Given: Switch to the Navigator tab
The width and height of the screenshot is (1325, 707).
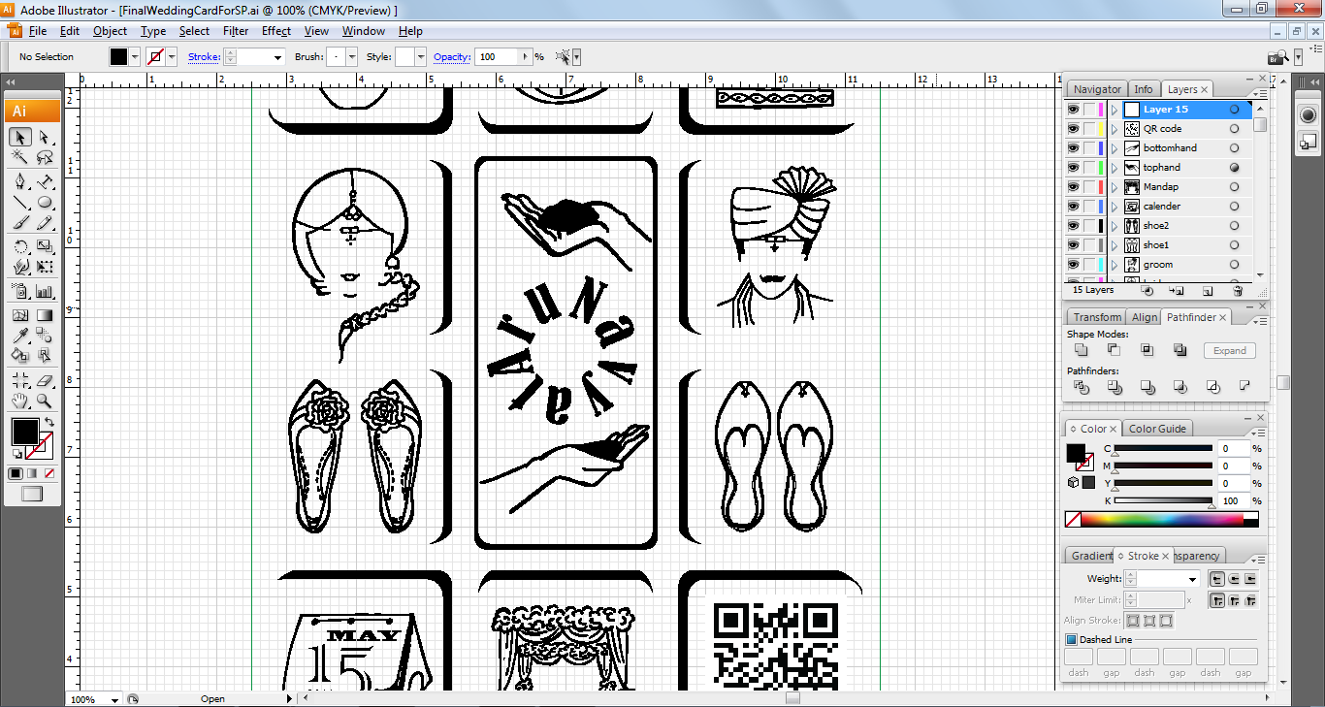Looking at the screenshot, I should tap(1097, 89).
